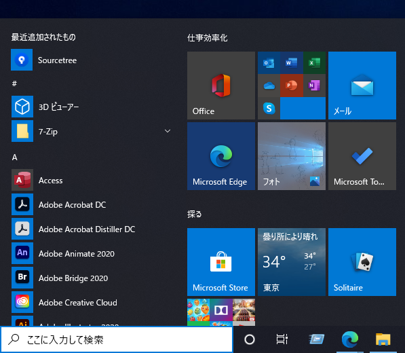Open the メール tile
Image resolution: width=405 pixels, height=353 pixels.
(x=362, y=86)
